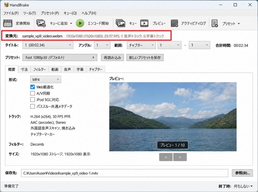Close the HandBrake window

[250, 5]
